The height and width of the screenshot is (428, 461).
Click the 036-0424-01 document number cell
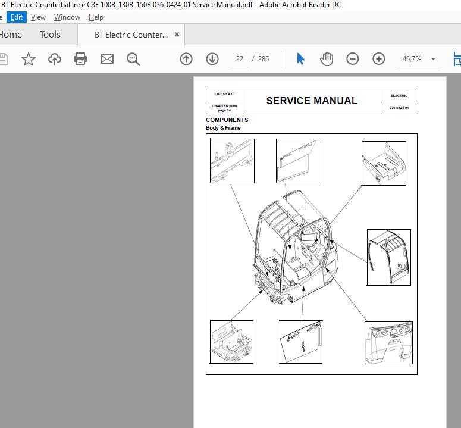pos(399,108)
